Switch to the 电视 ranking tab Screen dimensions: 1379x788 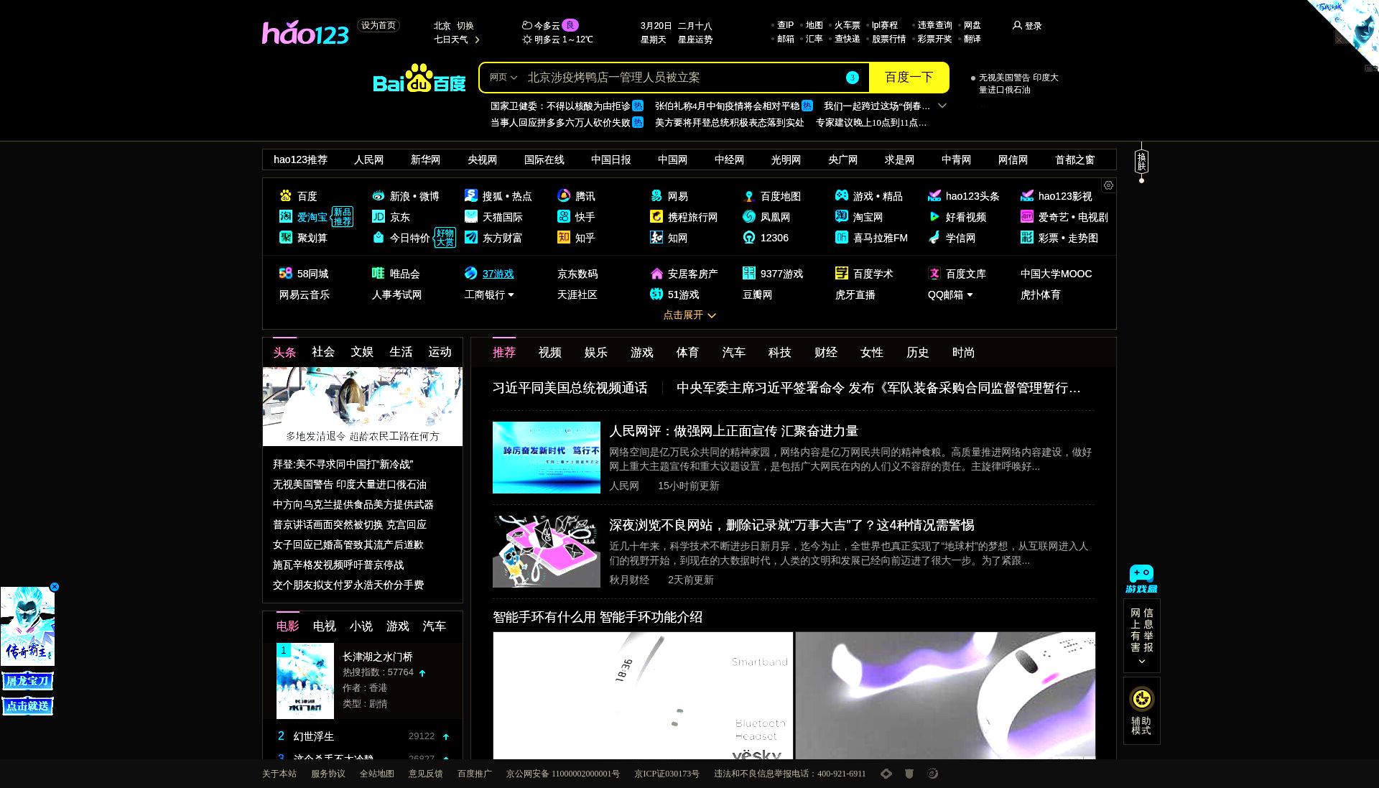(x=325, y=626)
